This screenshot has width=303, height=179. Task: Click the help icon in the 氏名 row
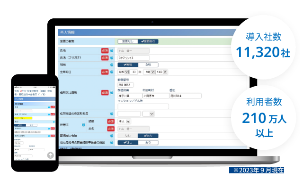click(x=112, y=50)
